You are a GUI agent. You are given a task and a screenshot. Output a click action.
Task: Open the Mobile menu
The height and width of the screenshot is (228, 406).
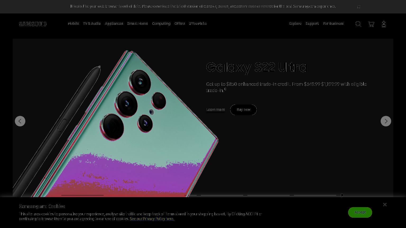pos(73,23)
